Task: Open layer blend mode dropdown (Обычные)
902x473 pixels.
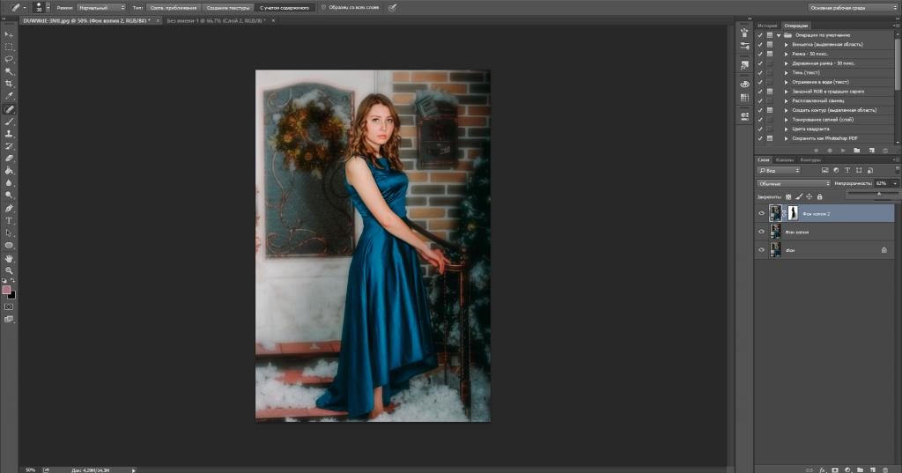Action: [794, 183]
